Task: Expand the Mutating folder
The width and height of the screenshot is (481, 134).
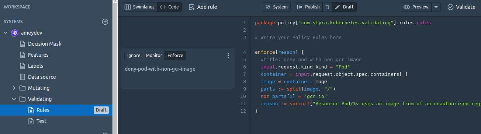Action: point(14,88)
